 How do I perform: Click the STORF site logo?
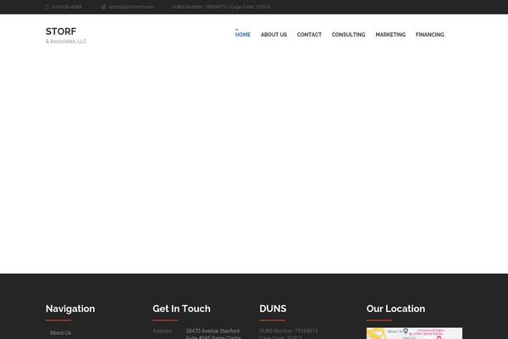[61, 31]
